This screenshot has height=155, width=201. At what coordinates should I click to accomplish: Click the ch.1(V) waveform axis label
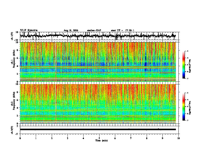pyautogui.click(x=12, y=36)
